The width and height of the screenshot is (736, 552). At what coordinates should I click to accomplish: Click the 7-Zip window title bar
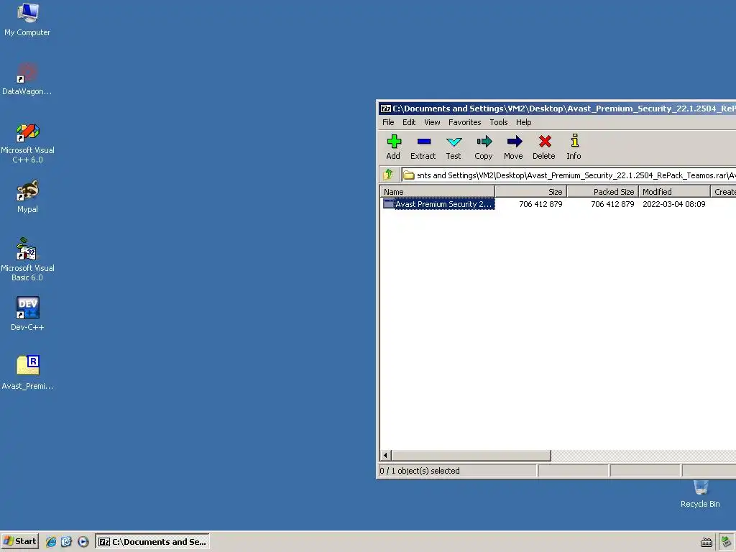tap(557, 109)
